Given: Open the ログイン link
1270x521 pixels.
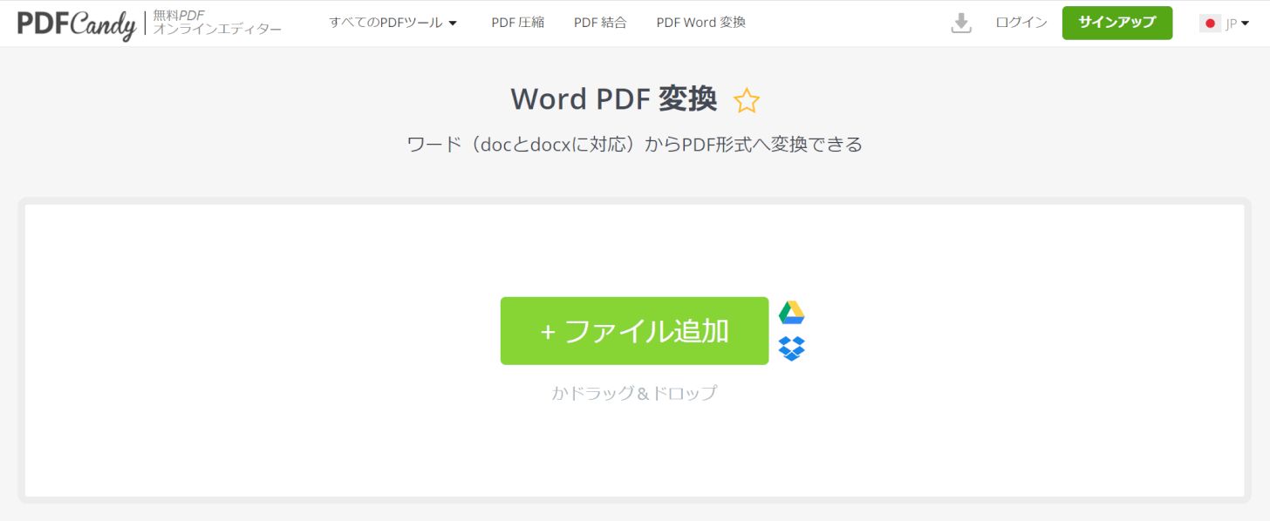Looking at the screenshot, I should tap(1020, 23).
